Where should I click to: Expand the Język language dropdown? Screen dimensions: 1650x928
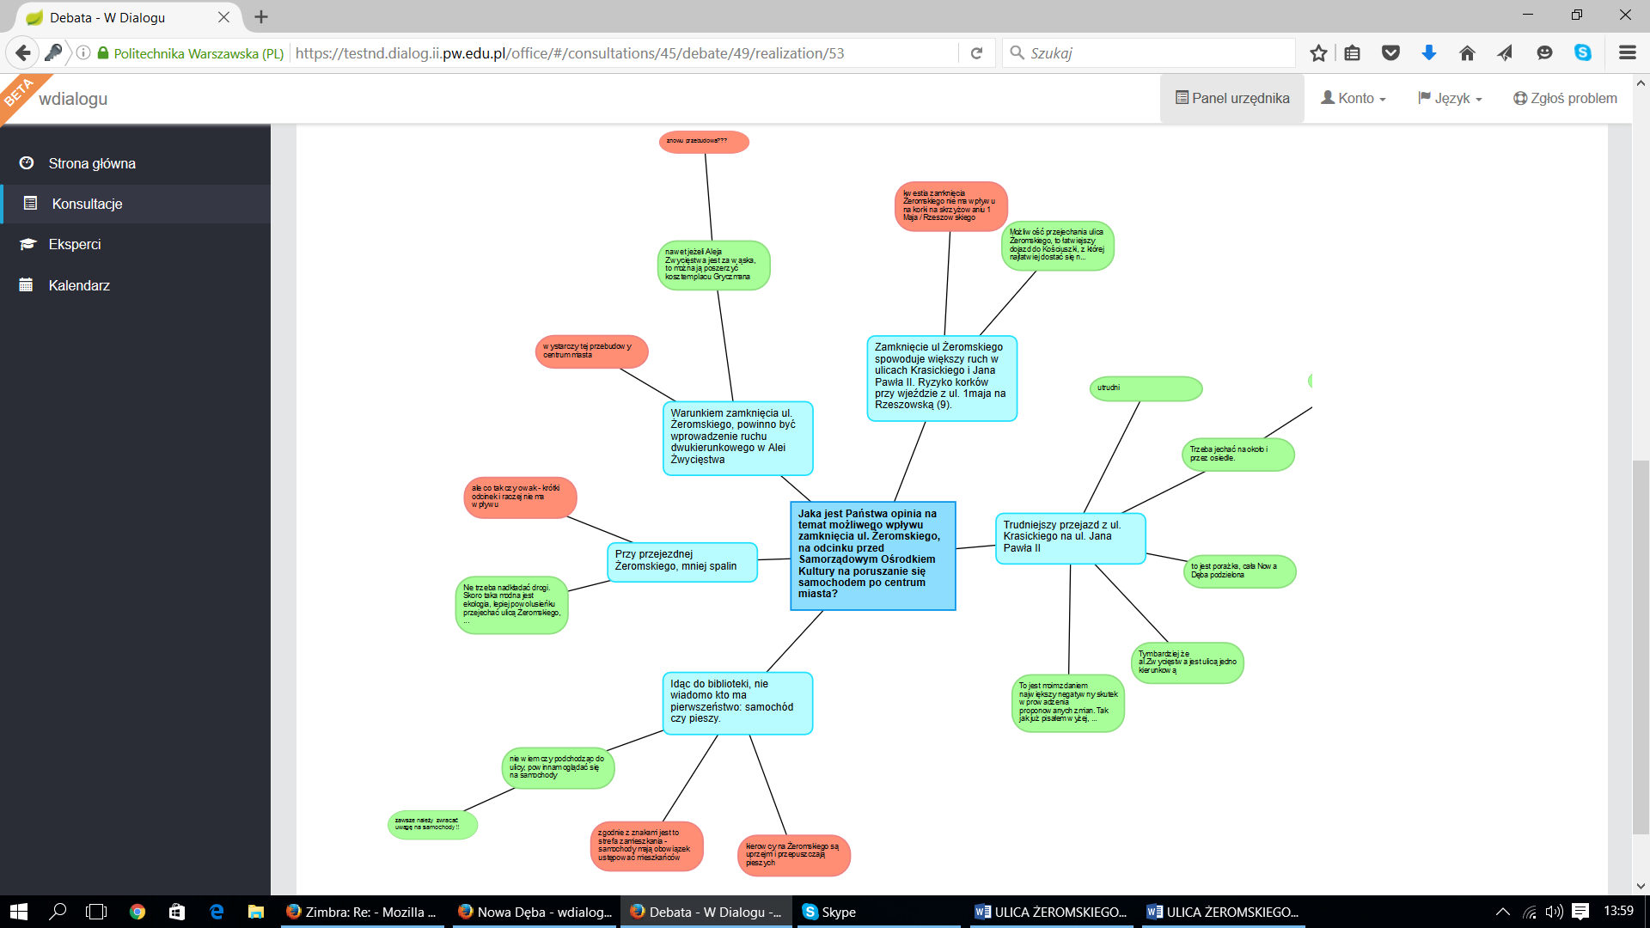click(1450, 98)
